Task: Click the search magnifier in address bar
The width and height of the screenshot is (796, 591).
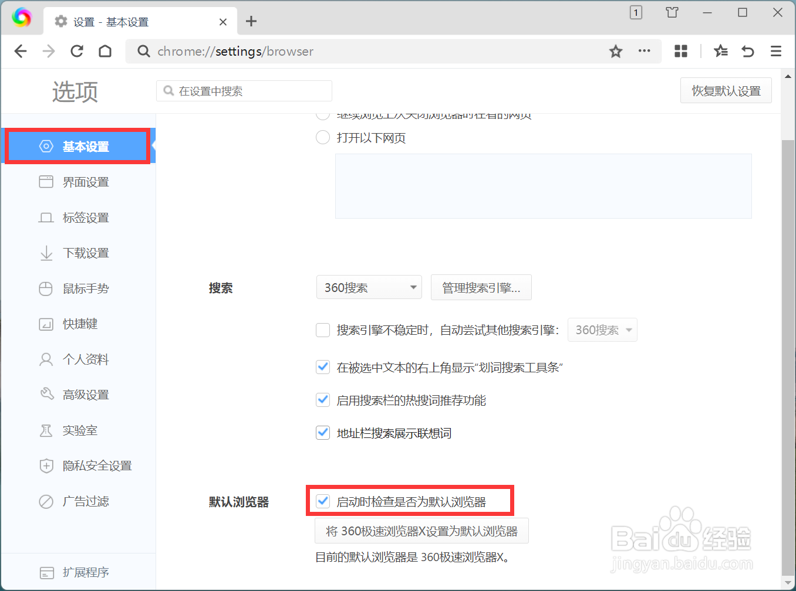Action: [x=143, y=52]
